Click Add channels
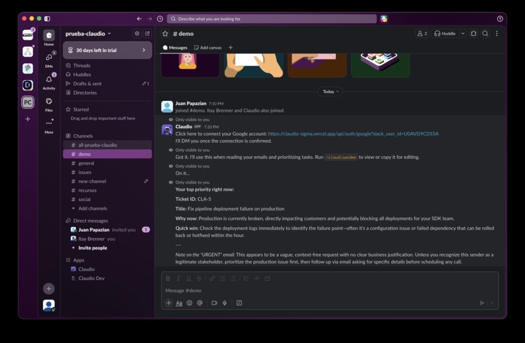 click(107, 208)
